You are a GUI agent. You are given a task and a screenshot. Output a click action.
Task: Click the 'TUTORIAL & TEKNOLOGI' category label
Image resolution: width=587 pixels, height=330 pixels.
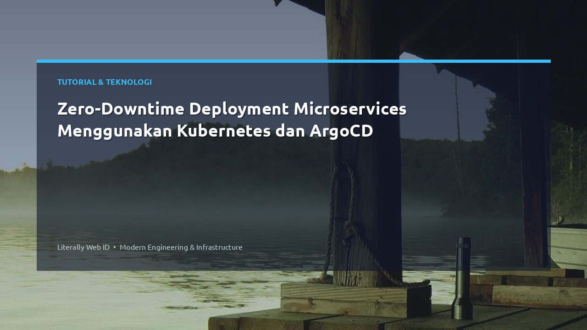click(x=105, y=82)
